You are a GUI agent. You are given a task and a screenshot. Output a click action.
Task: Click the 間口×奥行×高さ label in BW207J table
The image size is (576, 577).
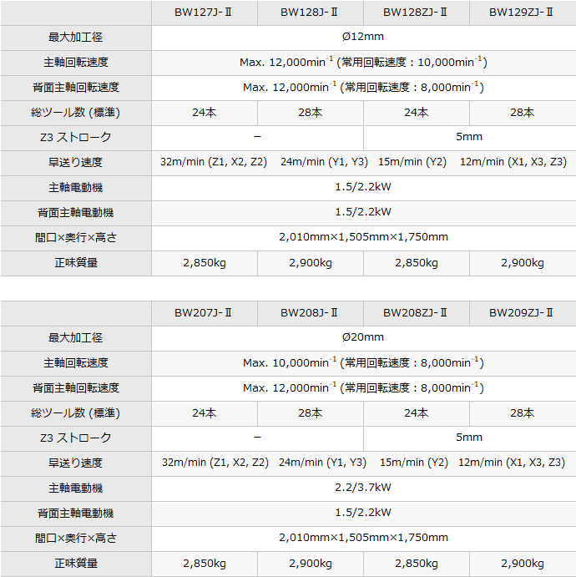76,539
